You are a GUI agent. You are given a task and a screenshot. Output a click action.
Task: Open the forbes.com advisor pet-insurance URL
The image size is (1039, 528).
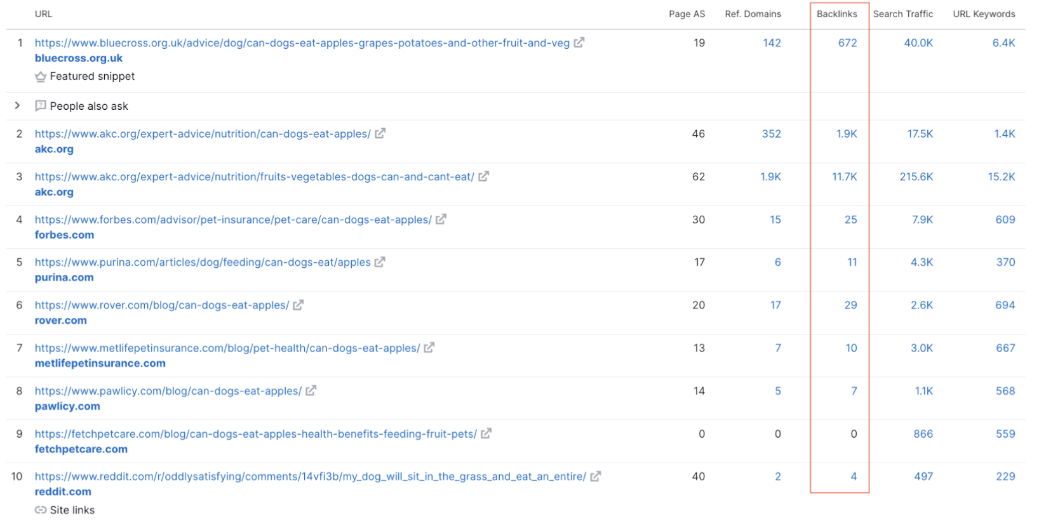pos(233,220)
